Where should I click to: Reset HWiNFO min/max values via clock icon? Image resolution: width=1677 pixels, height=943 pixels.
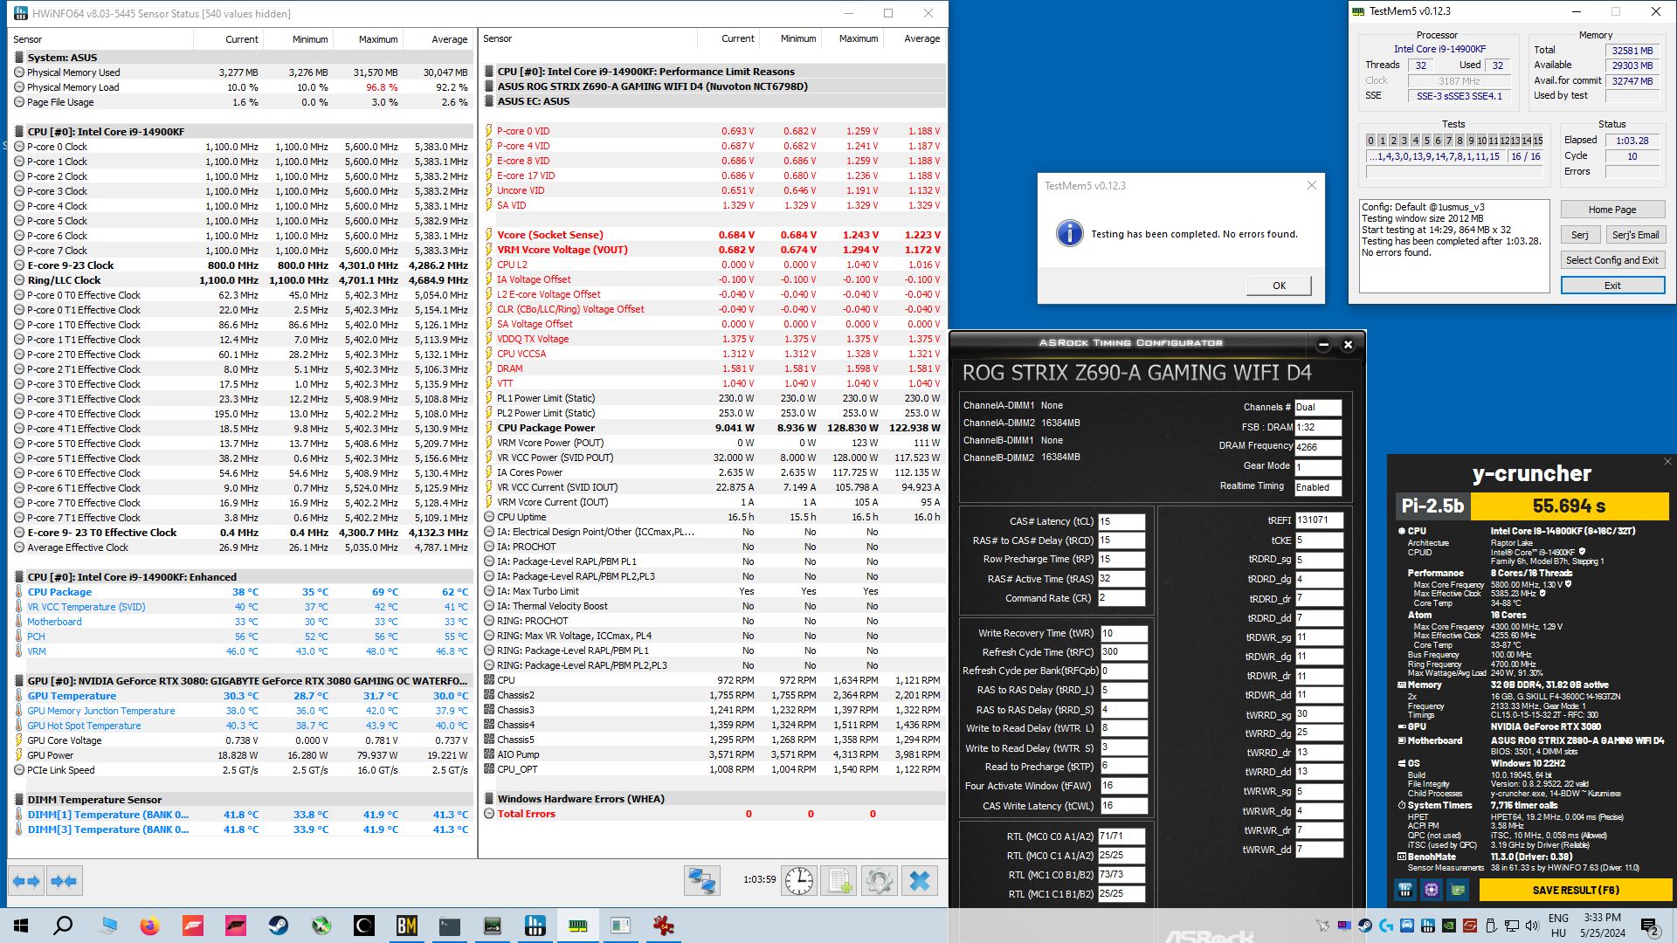[798, 881]
